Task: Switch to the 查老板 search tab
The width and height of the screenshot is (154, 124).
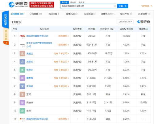Action: coord(73,2)
